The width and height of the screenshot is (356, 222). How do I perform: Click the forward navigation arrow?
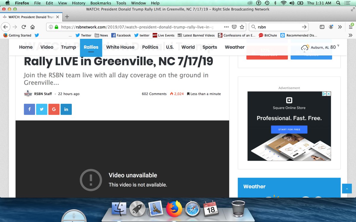click(x=15, y=27)
